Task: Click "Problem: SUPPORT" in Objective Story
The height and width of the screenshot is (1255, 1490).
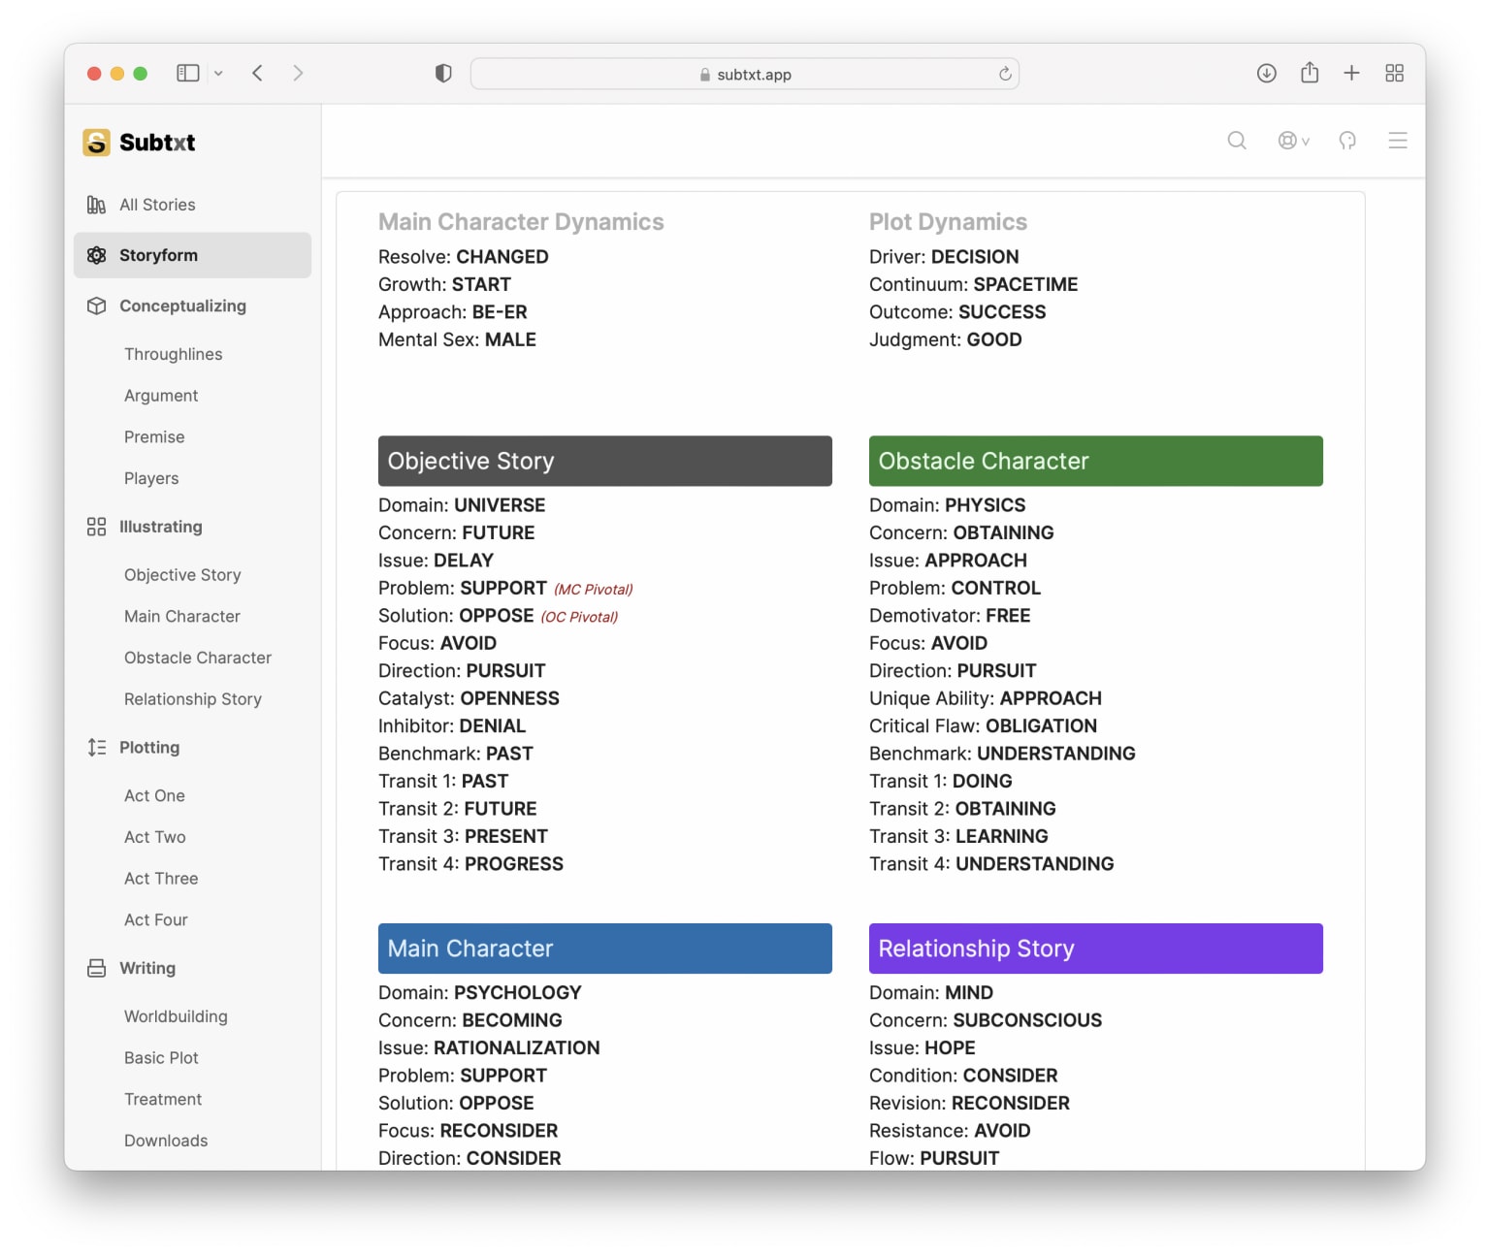Action: point(463,589)
